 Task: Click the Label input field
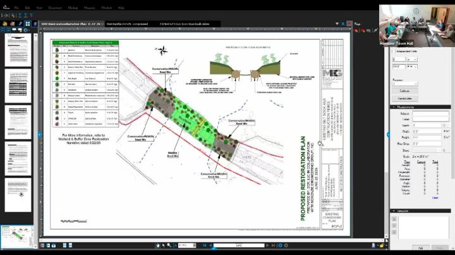(430, 119)
